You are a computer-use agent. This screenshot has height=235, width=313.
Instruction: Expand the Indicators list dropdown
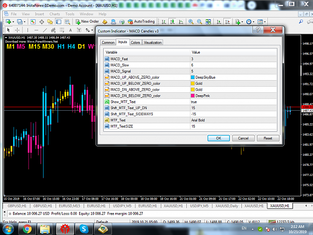[242, 22]
